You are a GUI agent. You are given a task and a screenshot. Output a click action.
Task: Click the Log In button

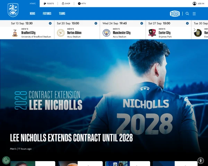click(198, 3)
